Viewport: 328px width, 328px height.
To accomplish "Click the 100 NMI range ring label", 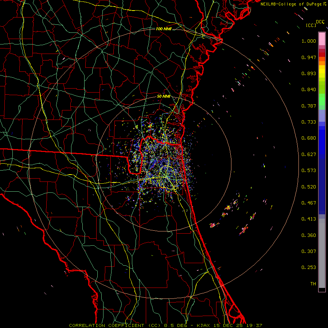I will click(164, 29).
